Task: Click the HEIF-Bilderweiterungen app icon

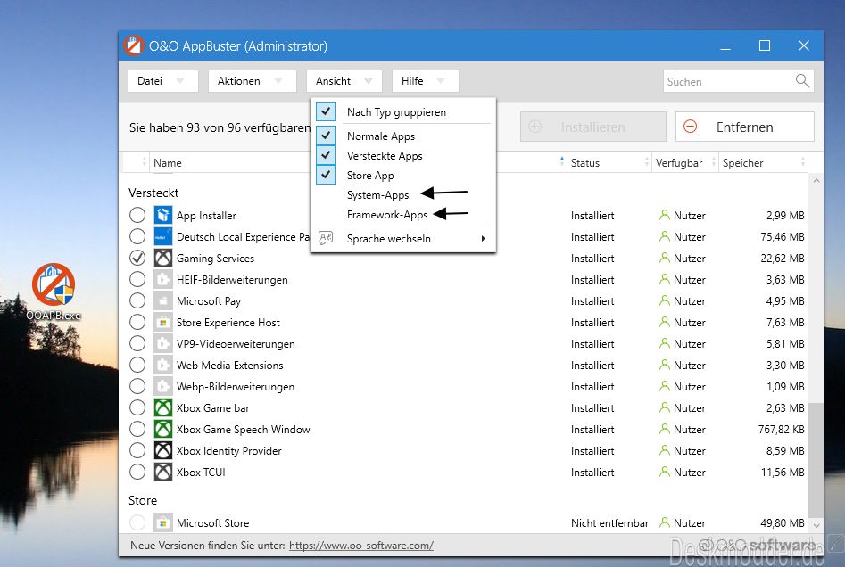Action: [x=162, y=279]
